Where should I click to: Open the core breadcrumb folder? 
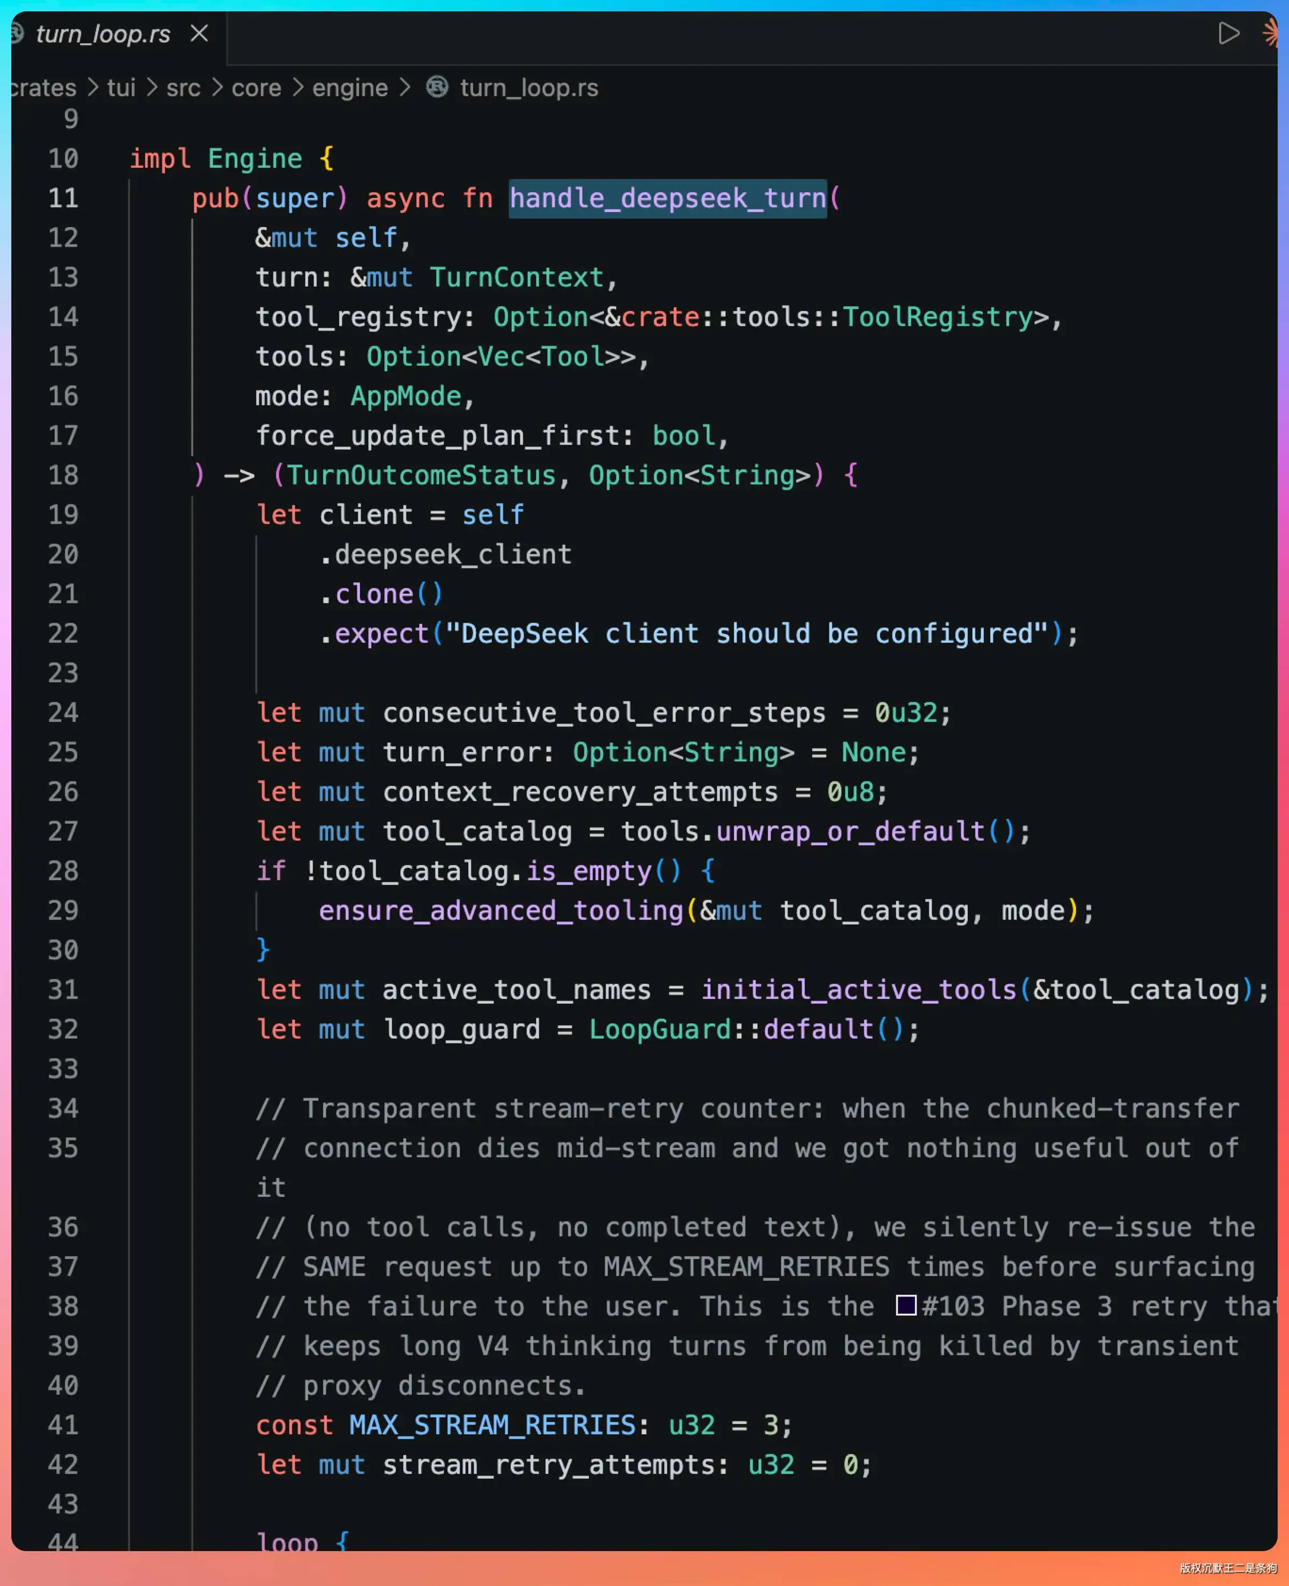(x=256, y=88)
